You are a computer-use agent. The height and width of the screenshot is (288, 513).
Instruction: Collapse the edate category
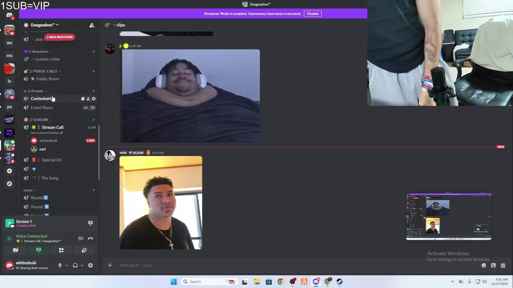point(30,190)
